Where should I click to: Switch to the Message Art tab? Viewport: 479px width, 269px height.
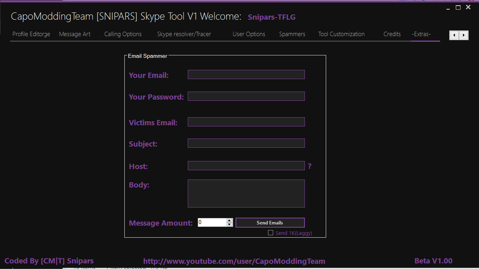click(75, 34)
